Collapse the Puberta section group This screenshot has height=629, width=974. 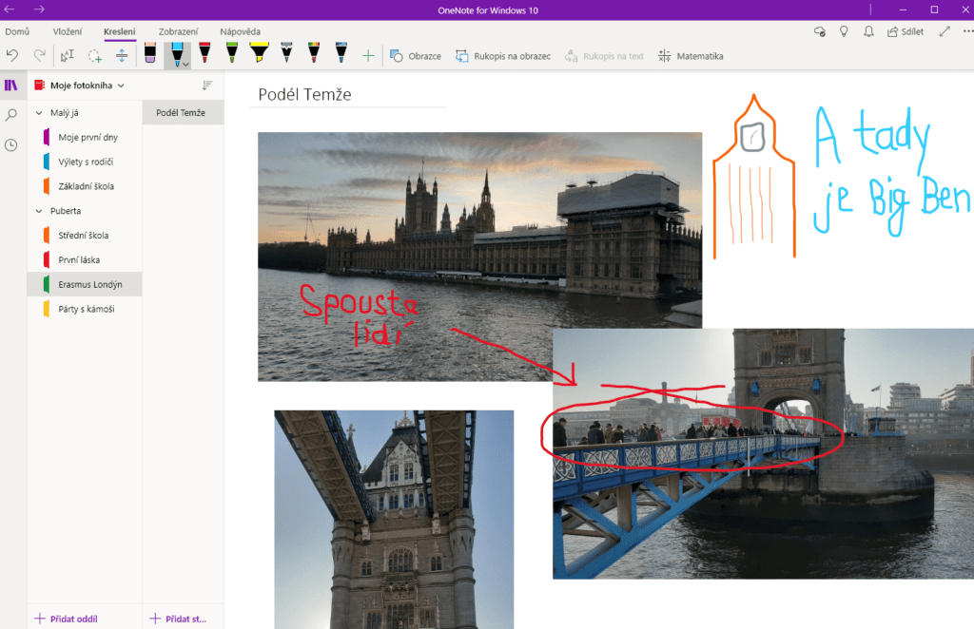[40, 211]
